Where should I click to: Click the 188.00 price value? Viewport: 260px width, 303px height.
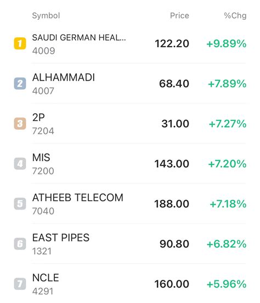pos(172,203)
